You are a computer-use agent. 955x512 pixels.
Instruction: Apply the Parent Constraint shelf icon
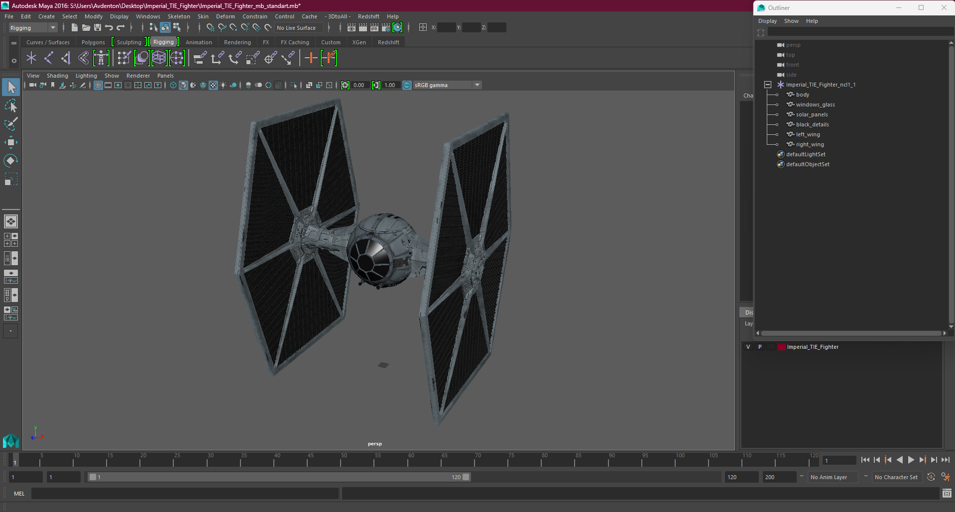pyautogui.click(x=200, y=58)
